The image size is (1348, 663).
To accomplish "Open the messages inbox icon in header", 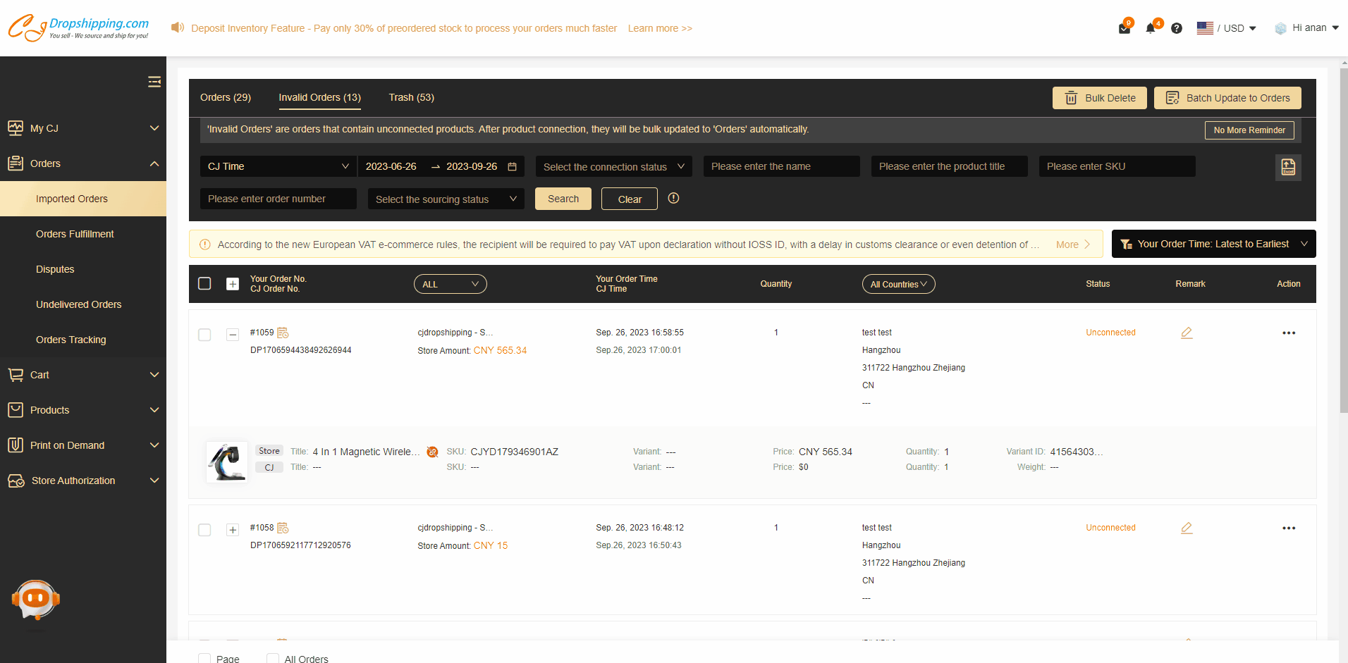I will (1125, 28).
